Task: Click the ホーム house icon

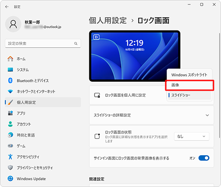Action: click(x=10, y=59)
